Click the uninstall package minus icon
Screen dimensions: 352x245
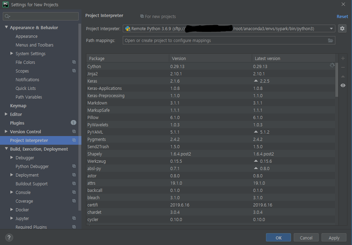pyautogui.click(x=343, y=67)
